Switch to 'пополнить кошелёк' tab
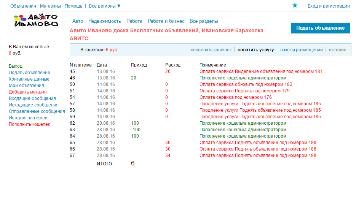 pos(211,50)
